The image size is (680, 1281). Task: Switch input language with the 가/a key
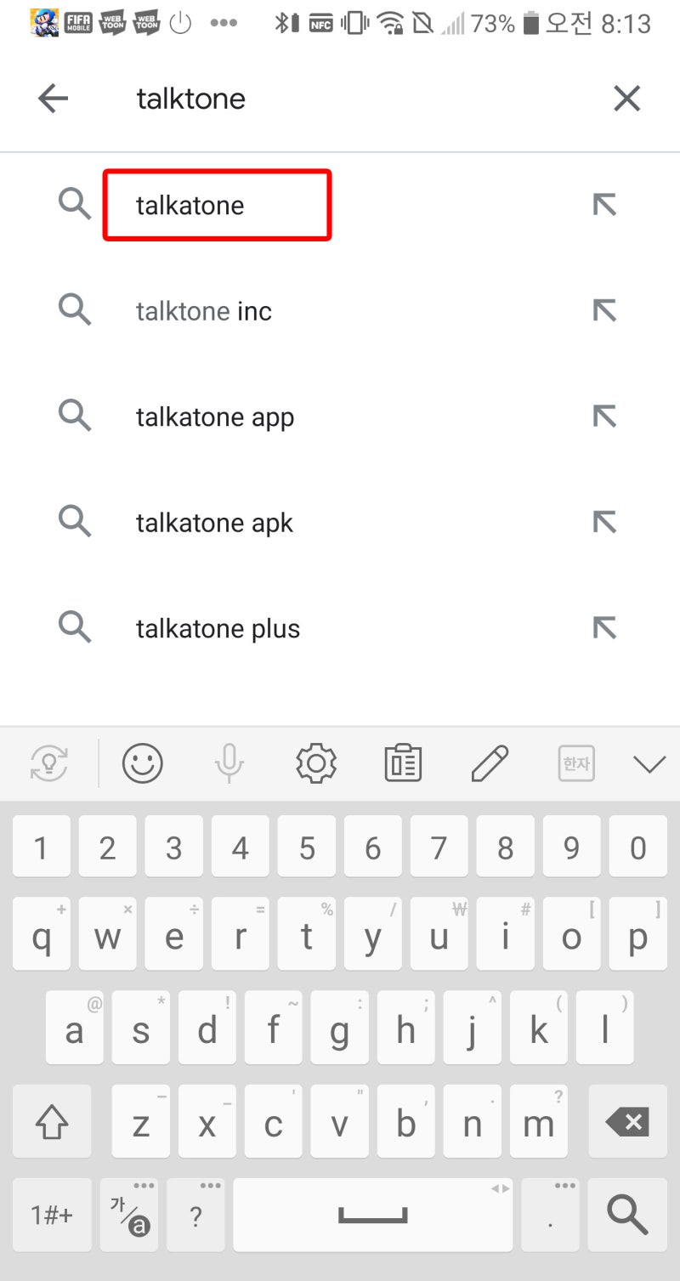(x=129, y=1214)
